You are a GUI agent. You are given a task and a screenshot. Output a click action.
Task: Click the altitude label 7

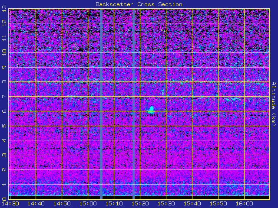[4, 96]
